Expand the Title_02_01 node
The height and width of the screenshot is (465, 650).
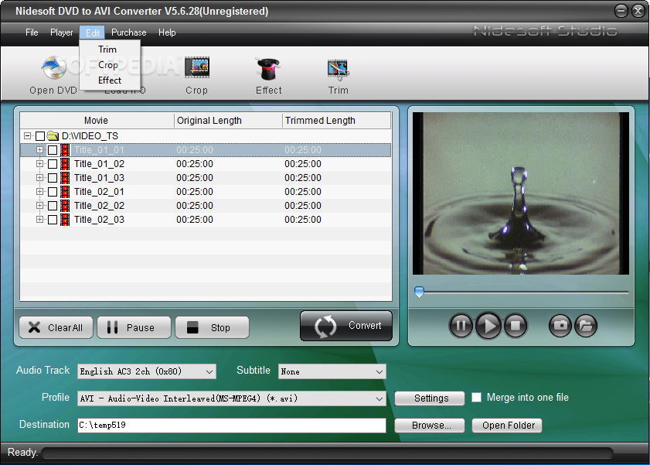point(39,192)
